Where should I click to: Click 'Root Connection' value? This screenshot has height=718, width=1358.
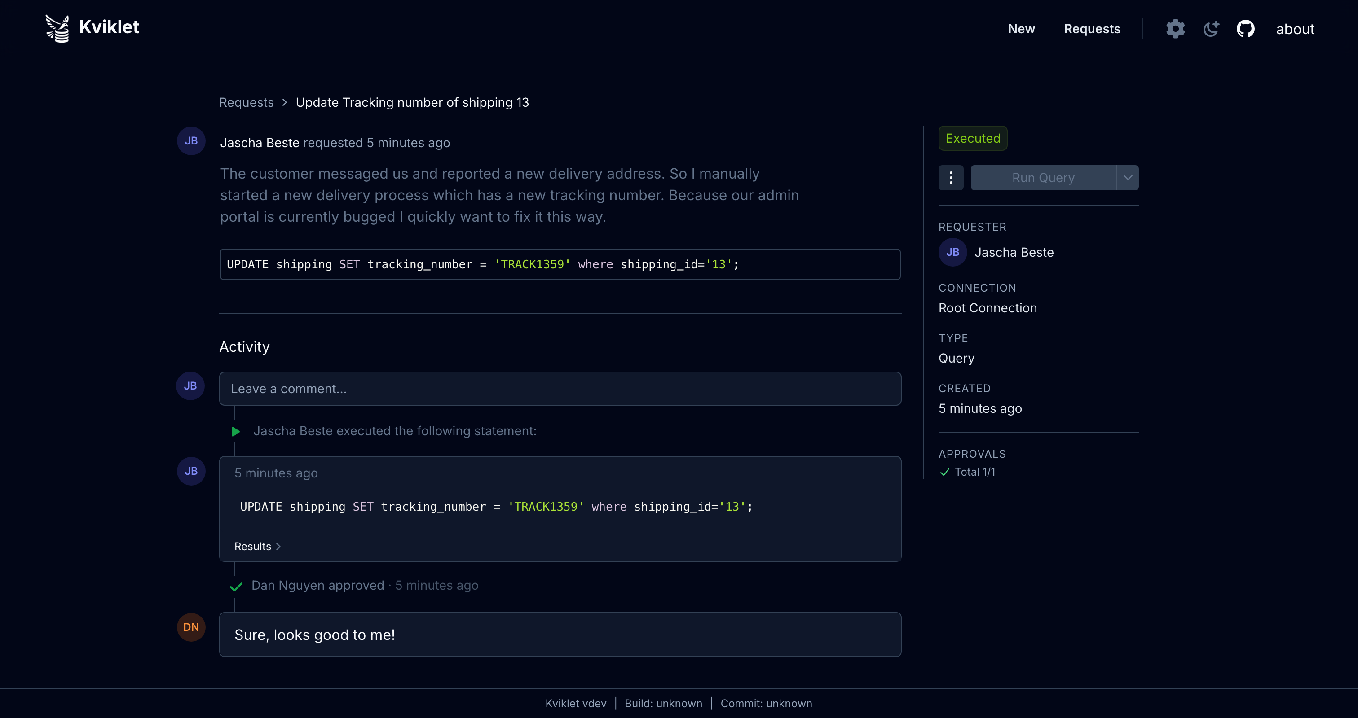tap(988, 308)
